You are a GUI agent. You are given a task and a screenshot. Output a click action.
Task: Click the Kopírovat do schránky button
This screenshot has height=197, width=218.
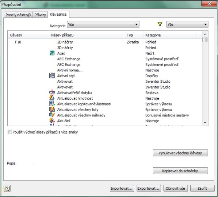pyautogui.click(x=180, y=171)
